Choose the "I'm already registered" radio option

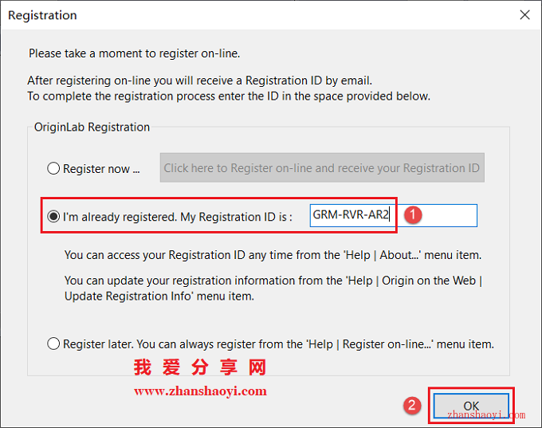tap(53, 217)
